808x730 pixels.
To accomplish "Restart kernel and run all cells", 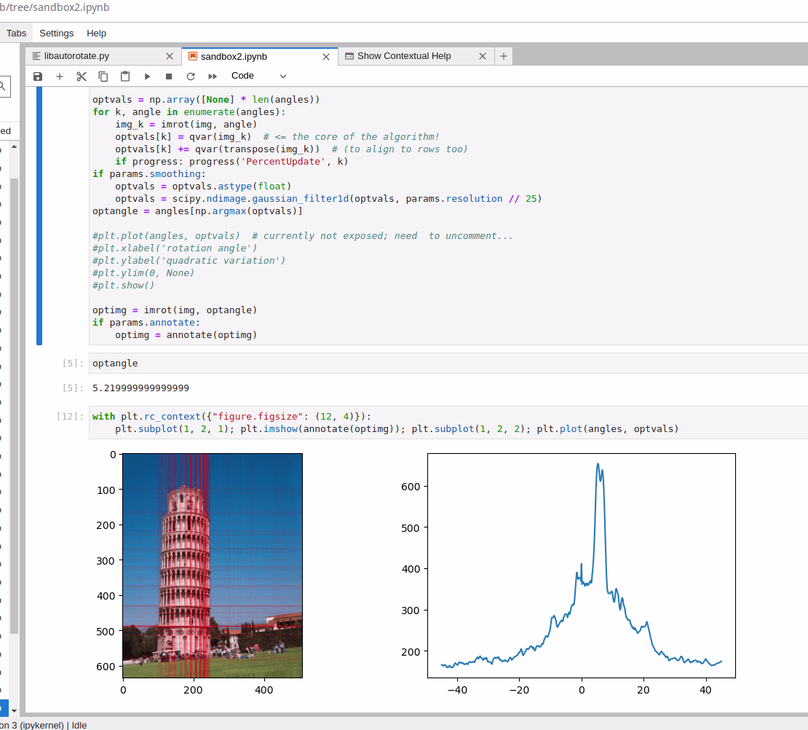I will point(213,76).
